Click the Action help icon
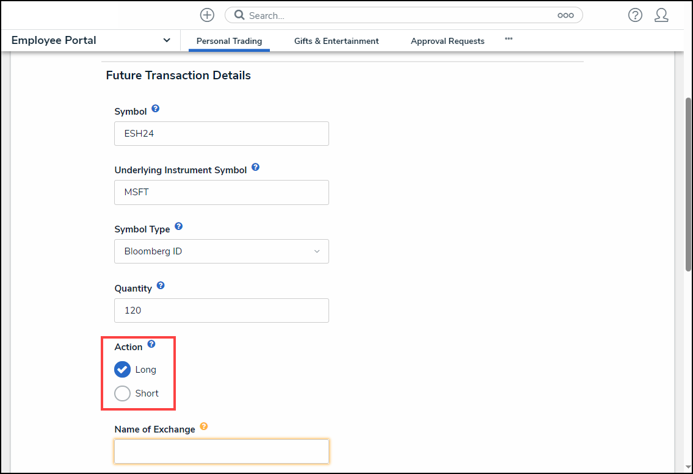The image size is (693, 474). coord(151,344)
